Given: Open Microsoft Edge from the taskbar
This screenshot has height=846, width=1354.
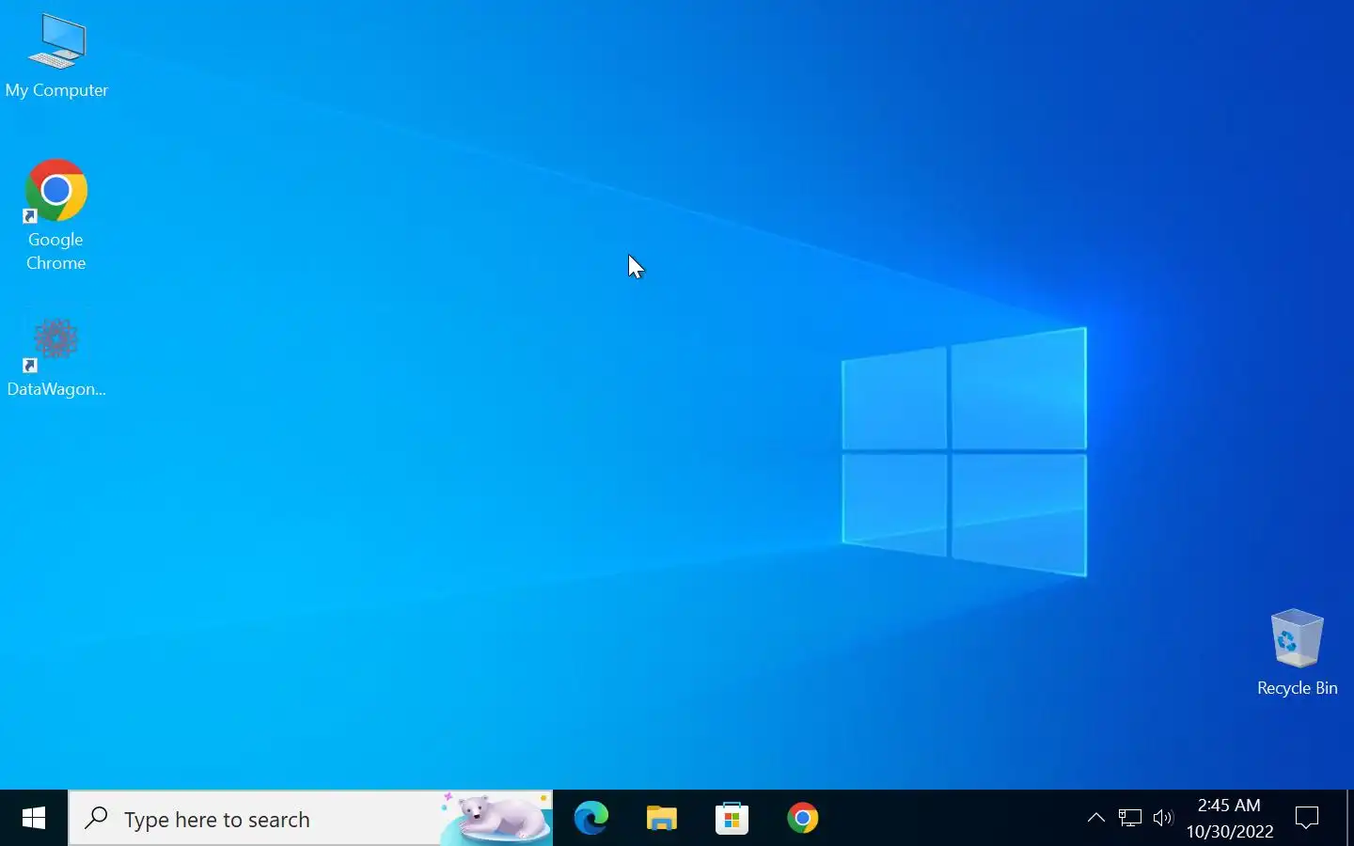Looking at the screenshot, I should 591,819.
